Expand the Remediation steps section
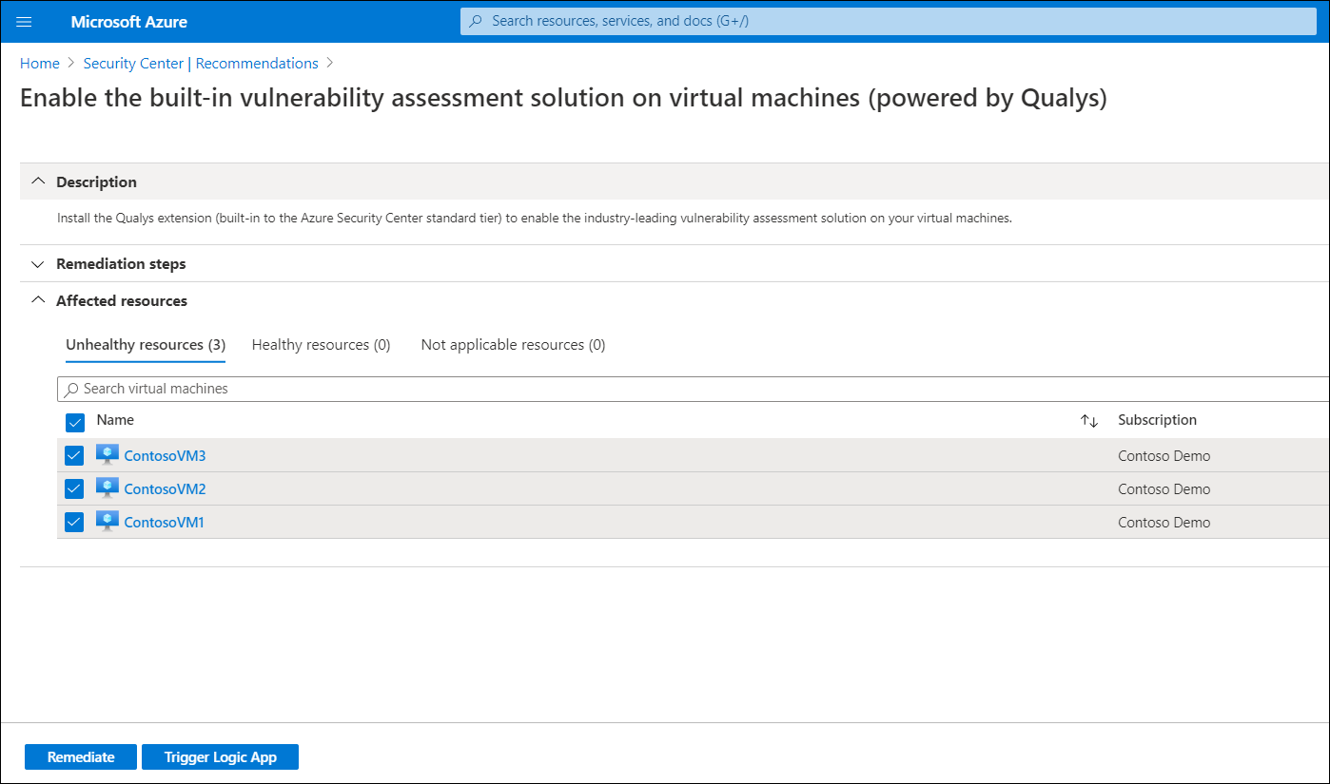 [38, 264]
